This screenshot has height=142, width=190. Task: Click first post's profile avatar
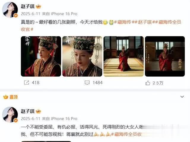coord(10,10)
